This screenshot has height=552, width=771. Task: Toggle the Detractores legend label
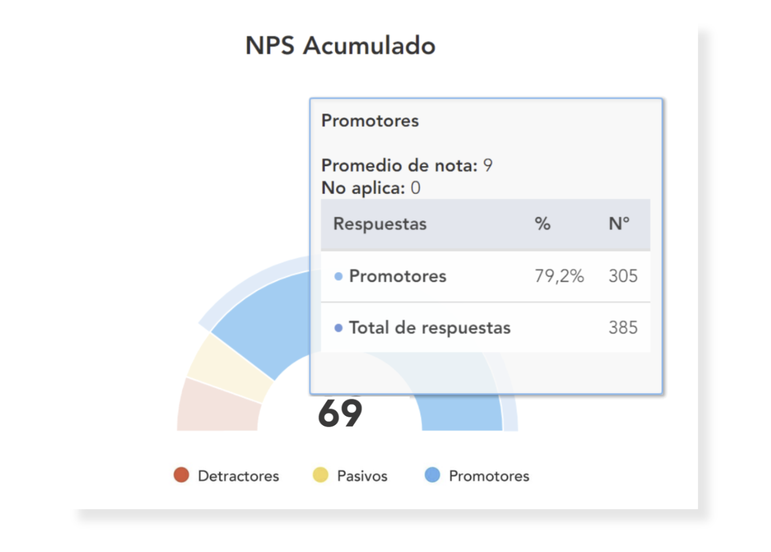(x=238, y=476)
